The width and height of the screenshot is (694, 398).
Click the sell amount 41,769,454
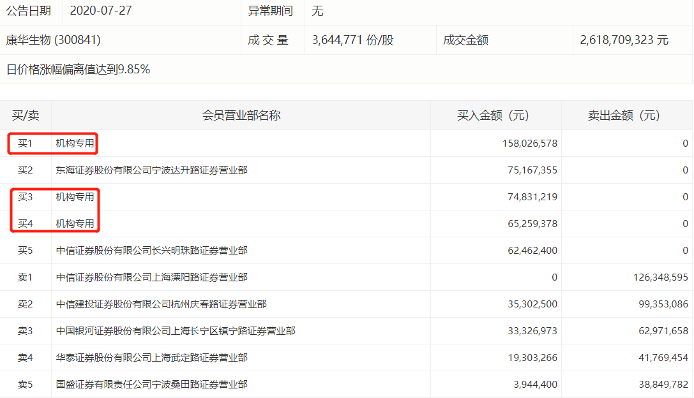click(x=663, y=358)
